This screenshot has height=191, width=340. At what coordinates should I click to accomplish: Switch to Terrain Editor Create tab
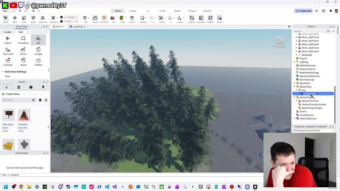[x=7, y=32]
